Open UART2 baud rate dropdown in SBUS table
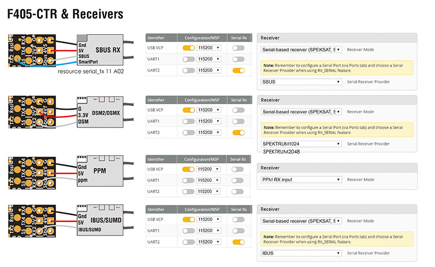The width and height of the screenshot is (435, 267). tap(209, 71)
